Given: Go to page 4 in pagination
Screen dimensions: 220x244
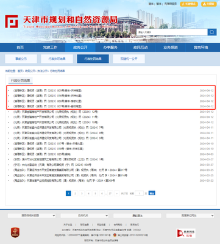Looking at the screenshot, I should point(88,193).
